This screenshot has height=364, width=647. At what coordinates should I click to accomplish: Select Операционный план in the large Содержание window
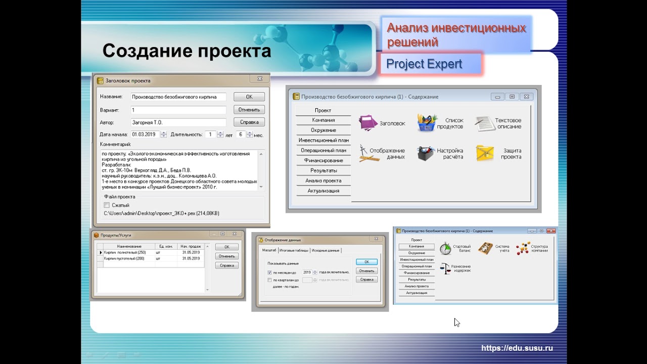(323, 150)
